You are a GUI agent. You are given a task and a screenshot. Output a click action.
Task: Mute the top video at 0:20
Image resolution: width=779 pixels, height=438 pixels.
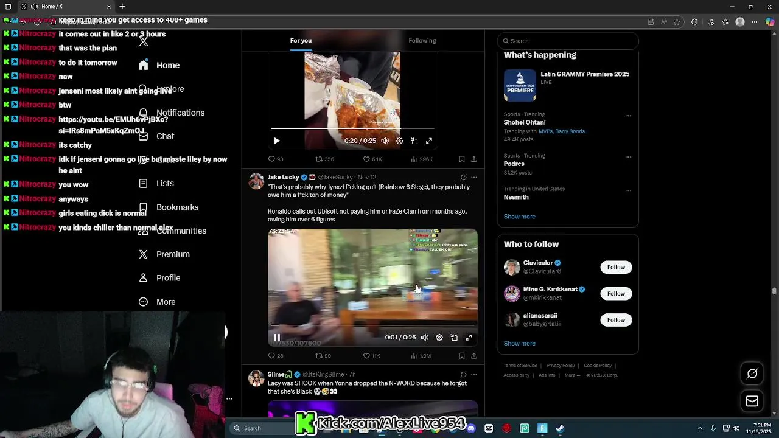tap(385, 141)
